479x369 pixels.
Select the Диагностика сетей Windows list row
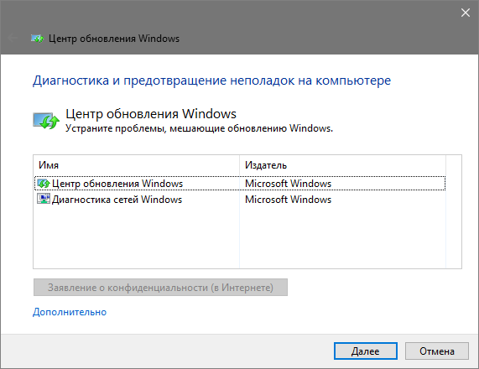pyautogui.click(x=240, y=199)
